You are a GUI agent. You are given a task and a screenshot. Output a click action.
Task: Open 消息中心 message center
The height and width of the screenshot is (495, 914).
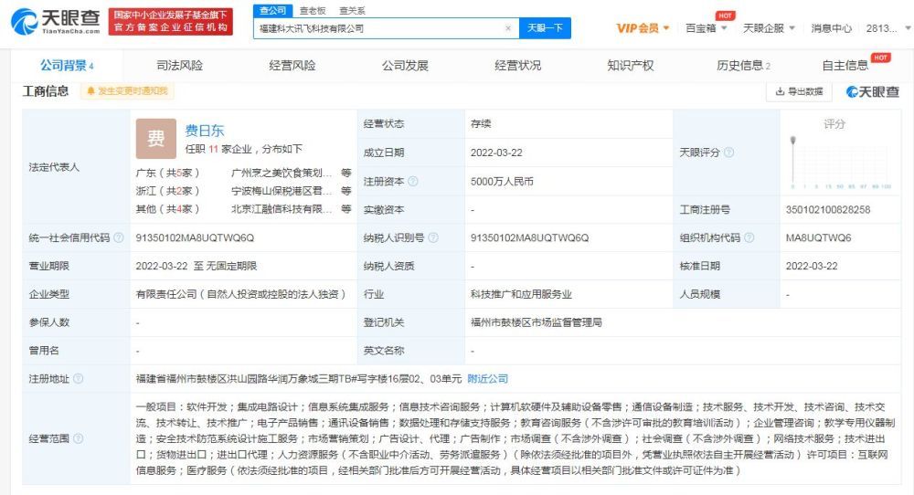click(831, 28)
